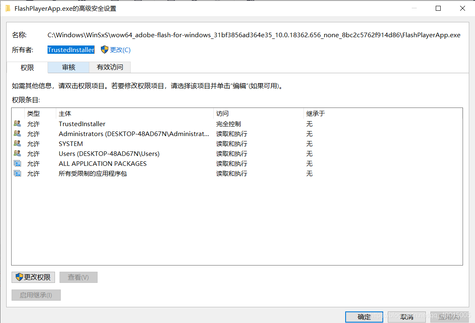Switch to the 权限 tab

pos(27,67)
